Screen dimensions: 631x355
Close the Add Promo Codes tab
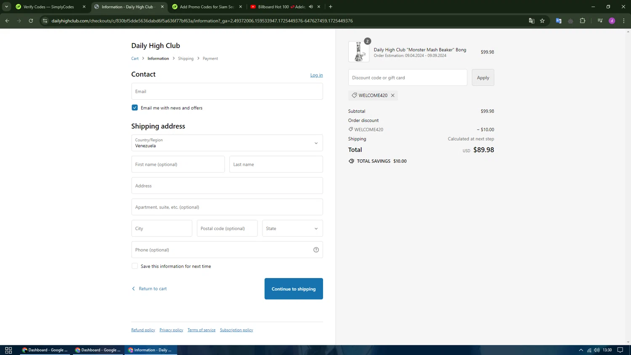tap(241, 7)
